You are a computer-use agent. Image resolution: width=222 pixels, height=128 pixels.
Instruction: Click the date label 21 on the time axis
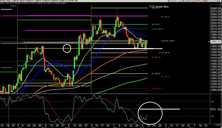point(206,126)
